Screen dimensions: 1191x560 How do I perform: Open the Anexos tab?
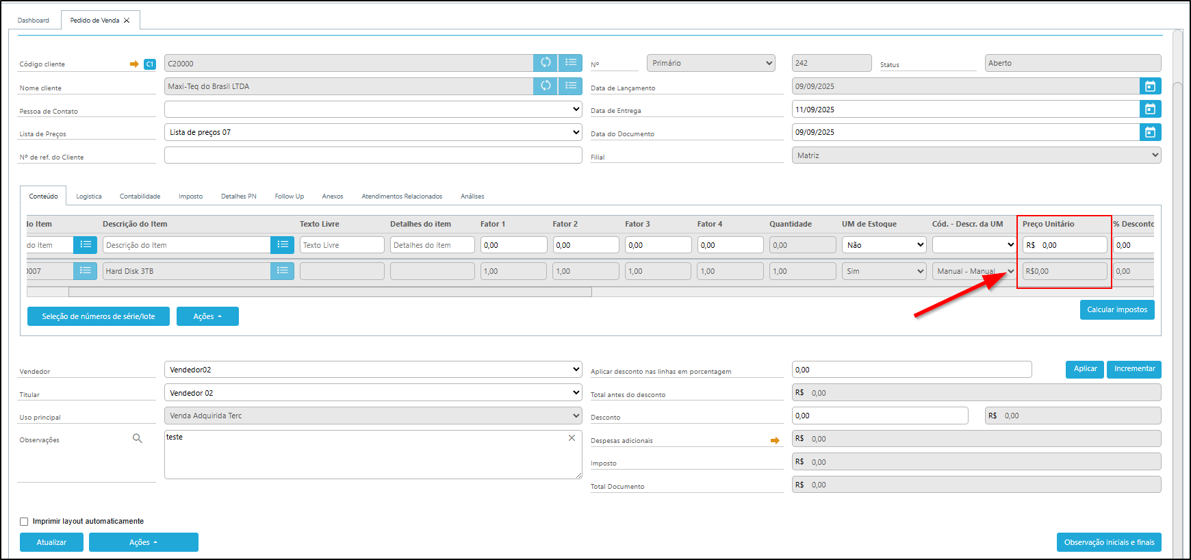click(x=333, y=196)
